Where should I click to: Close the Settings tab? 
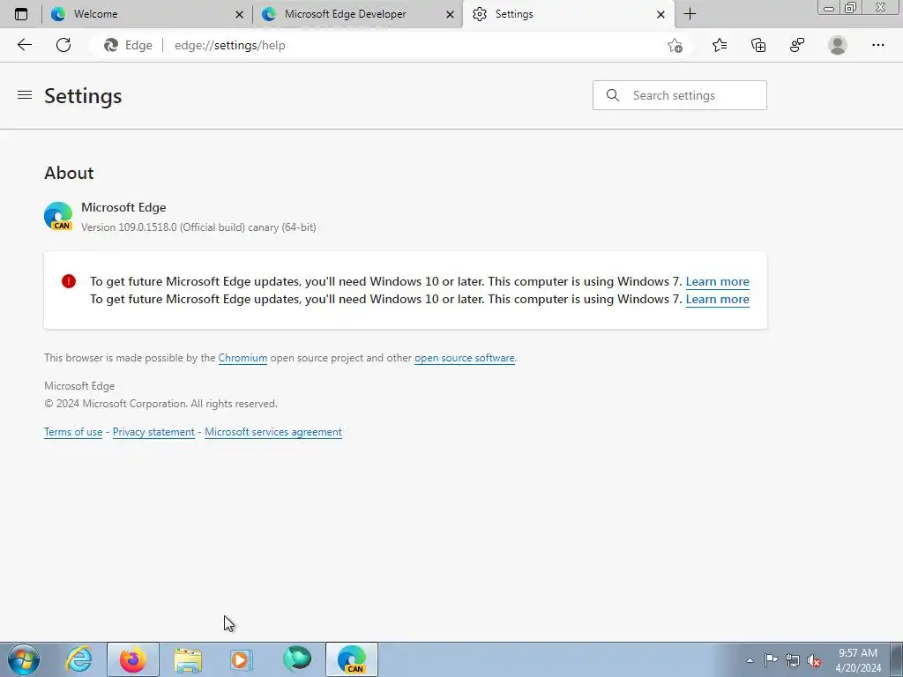(x=660, y=14)
